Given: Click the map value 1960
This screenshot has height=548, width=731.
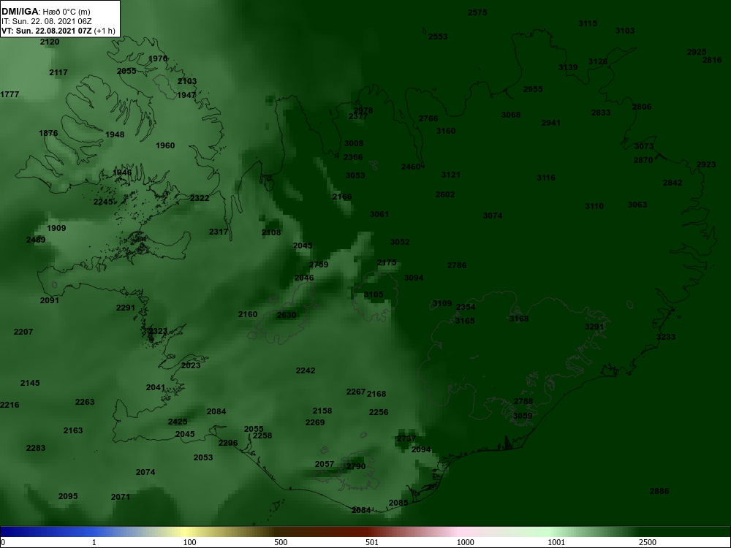Looking at the screenshot, I should click(165, 145).
